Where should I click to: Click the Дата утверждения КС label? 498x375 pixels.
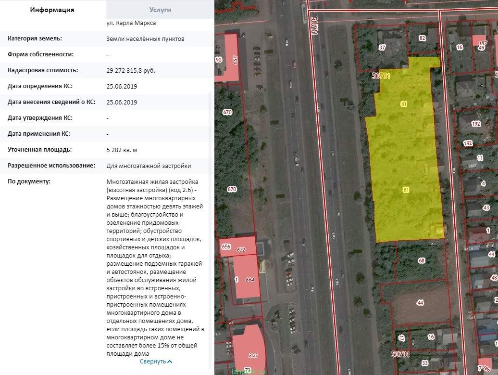[40, 118]
